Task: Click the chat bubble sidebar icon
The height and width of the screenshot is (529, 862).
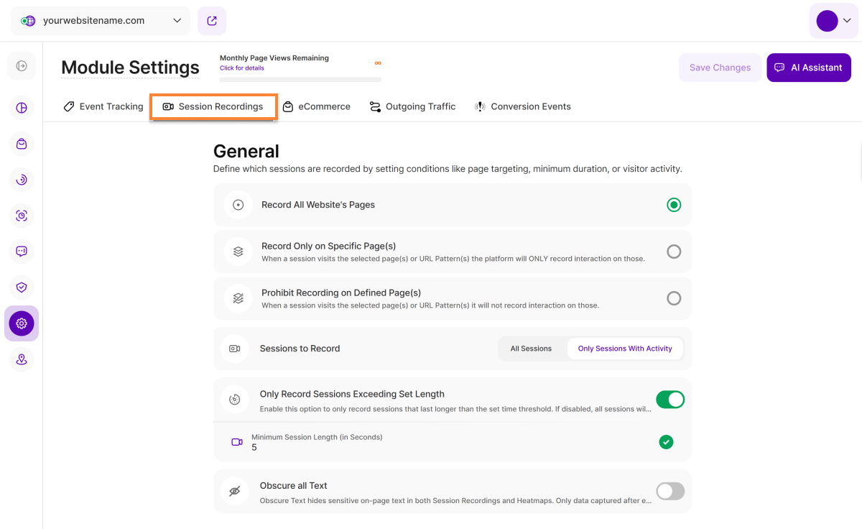Action: point(22,252)
